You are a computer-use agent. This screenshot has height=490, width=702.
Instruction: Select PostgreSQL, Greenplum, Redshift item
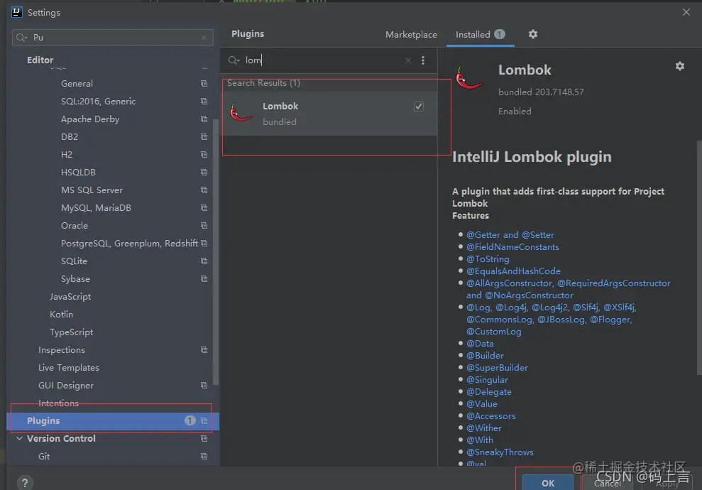click(129, 243)
